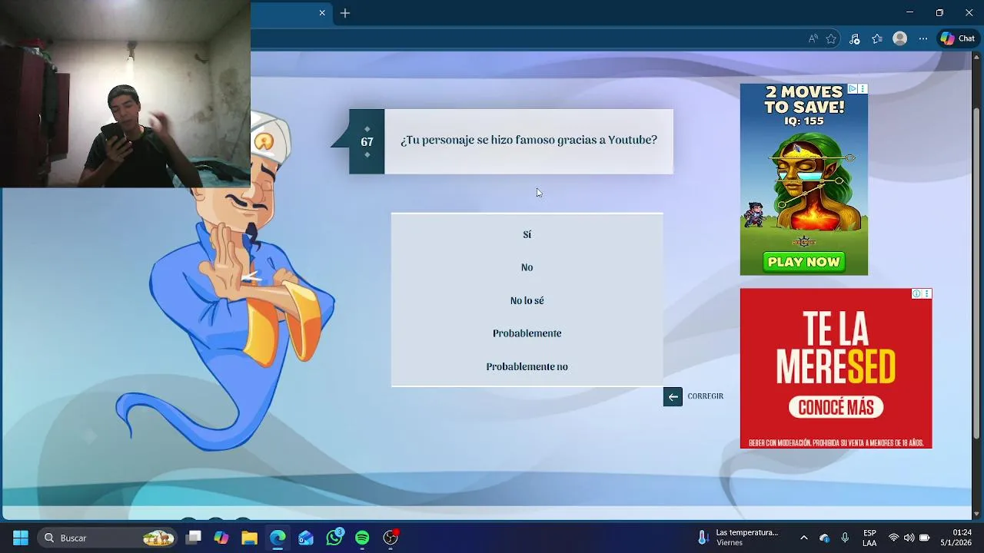The width and height of the screenshot is (984, 553).
Task: Open Outlook from the taskbar
Action: pos(306,538)
